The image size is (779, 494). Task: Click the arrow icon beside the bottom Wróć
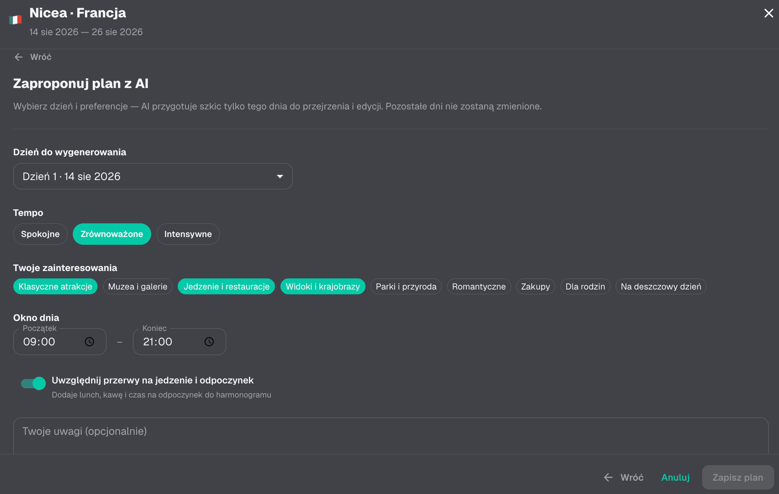(x=608, y=477)
